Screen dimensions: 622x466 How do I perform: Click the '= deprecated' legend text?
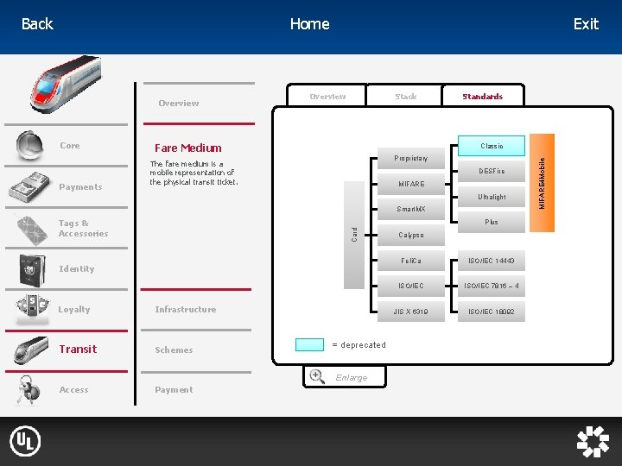[x=359, y=345]
